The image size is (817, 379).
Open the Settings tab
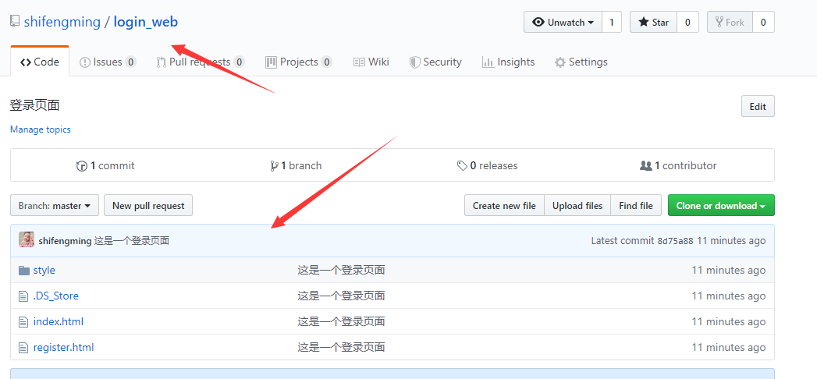(581, 62)
